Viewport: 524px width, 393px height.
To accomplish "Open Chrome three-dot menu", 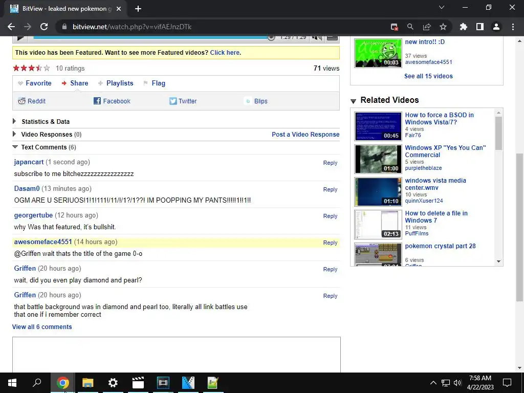I will [513, 27].
